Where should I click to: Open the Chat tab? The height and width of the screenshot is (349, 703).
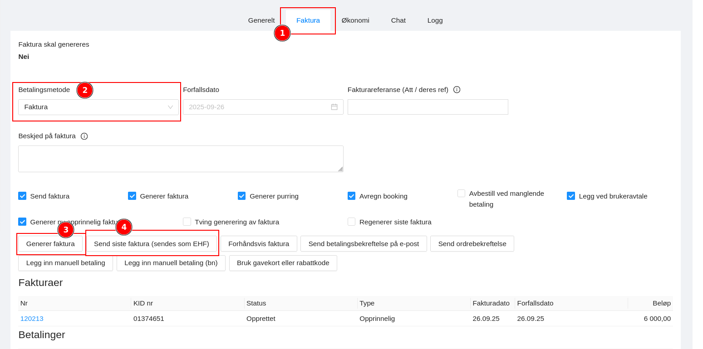coord(398,20)
